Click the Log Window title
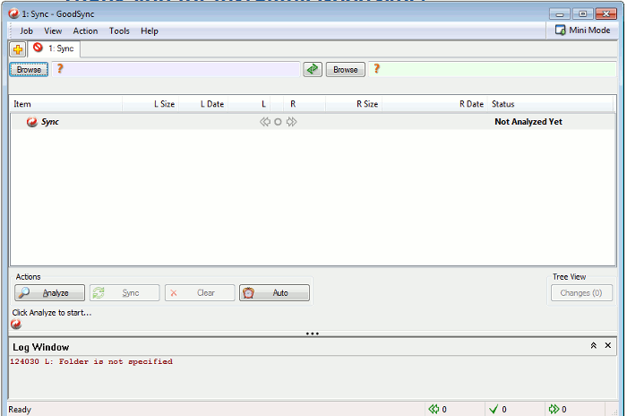The image size is (627, 416). point(41,347)
